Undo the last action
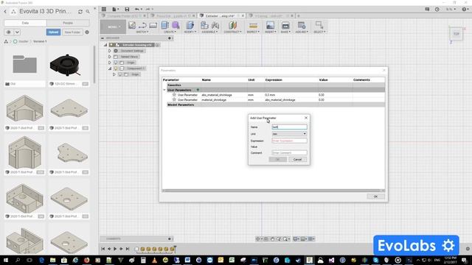 click(137, 10)
